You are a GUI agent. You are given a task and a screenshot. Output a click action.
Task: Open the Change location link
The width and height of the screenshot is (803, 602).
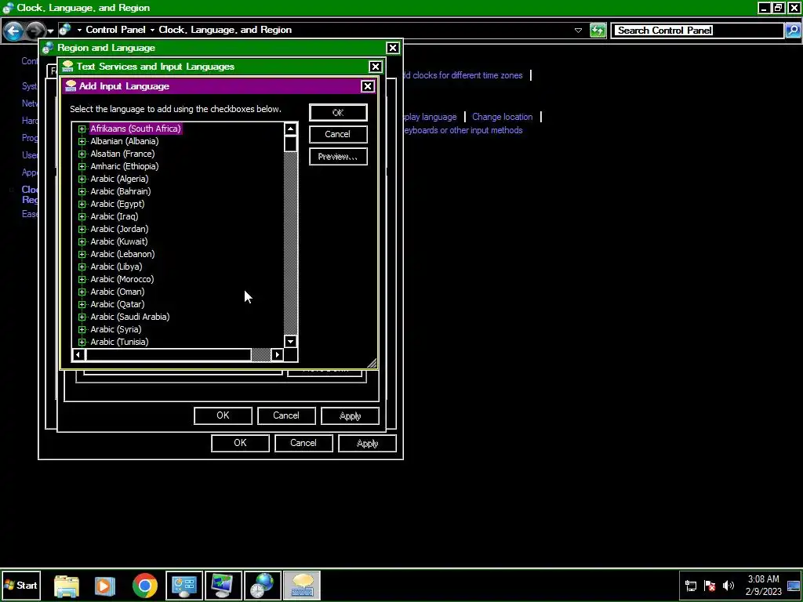coord(503,117)
